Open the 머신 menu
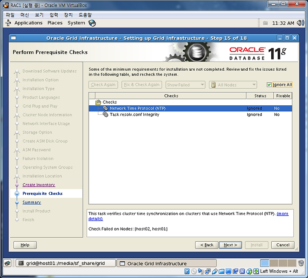 (25, 15)
